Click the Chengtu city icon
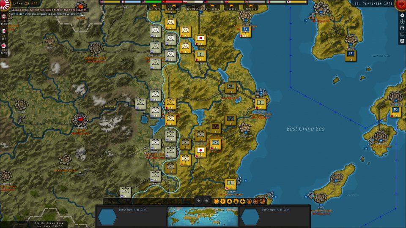This screenshot has width=406, height=228. coord(21,105)
